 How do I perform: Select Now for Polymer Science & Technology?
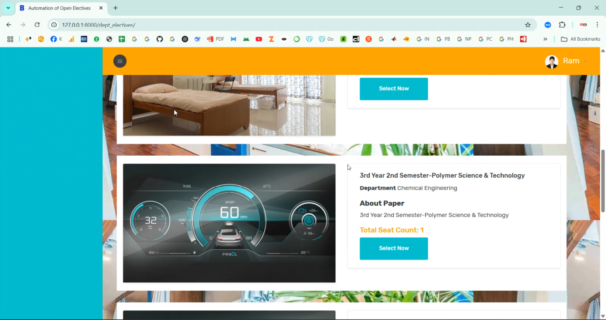tap(393, 248)
